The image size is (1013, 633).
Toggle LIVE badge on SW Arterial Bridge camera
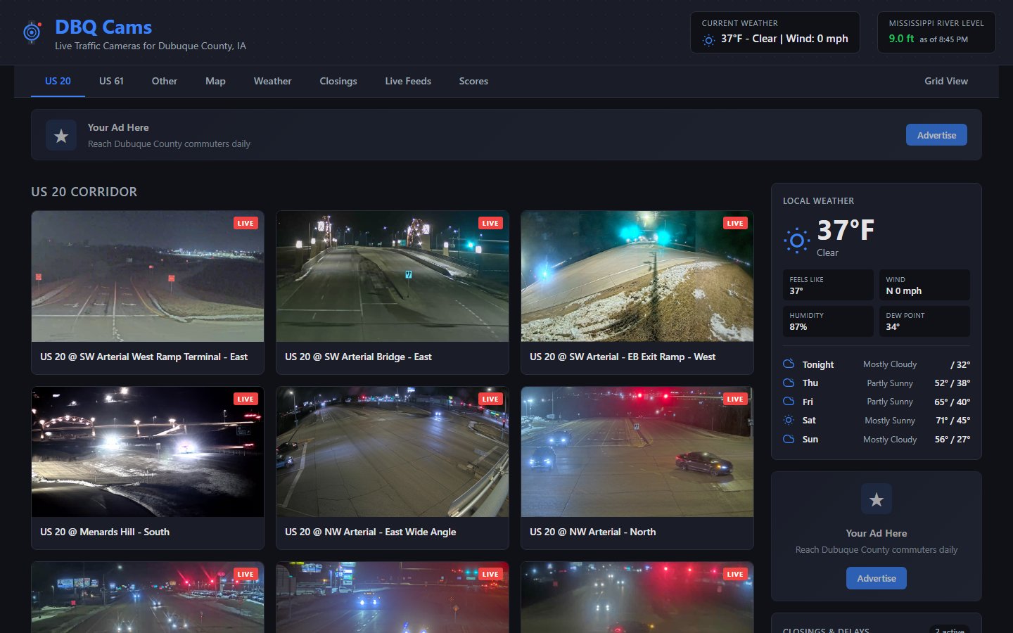coord(490,222)
